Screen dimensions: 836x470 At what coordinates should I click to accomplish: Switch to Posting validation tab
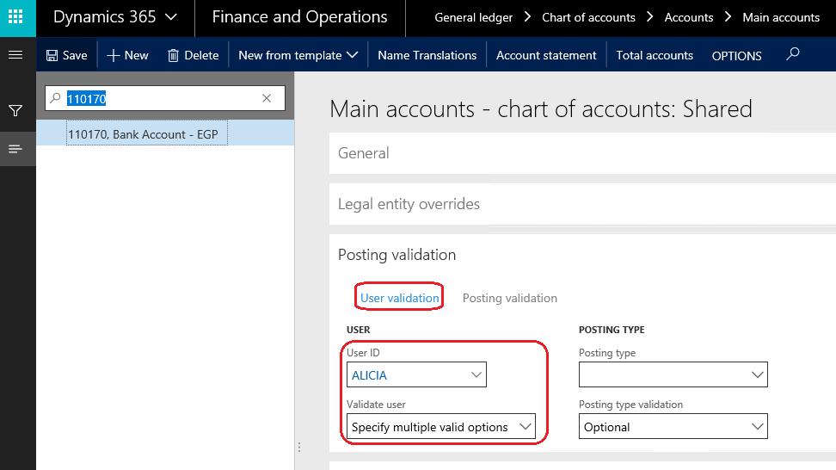click(x=510, y=298)
